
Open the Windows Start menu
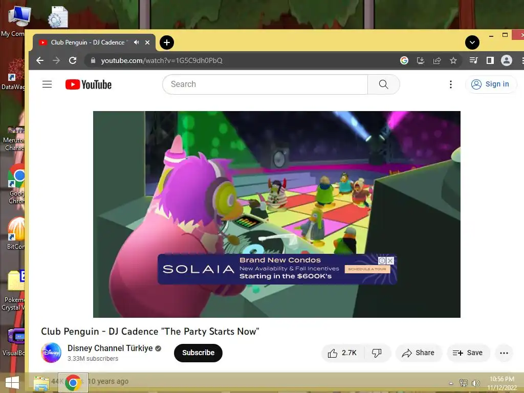pos(12,383)
